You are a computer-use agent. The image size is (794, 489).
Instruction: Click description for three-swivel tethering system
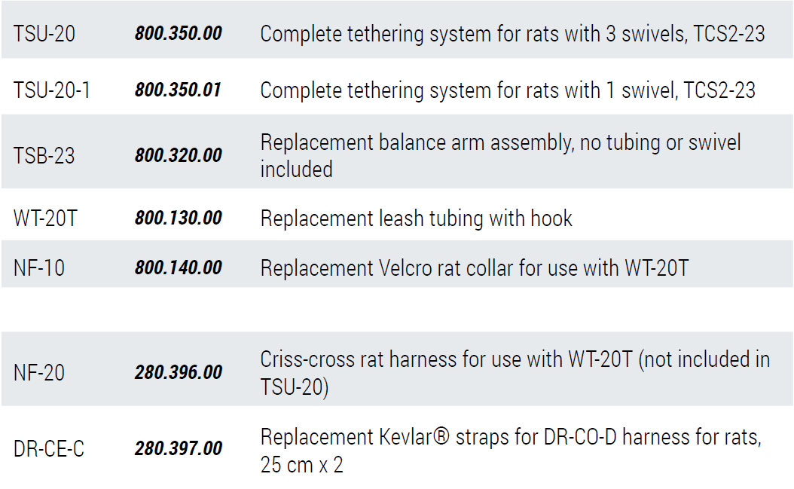(512, 34)
